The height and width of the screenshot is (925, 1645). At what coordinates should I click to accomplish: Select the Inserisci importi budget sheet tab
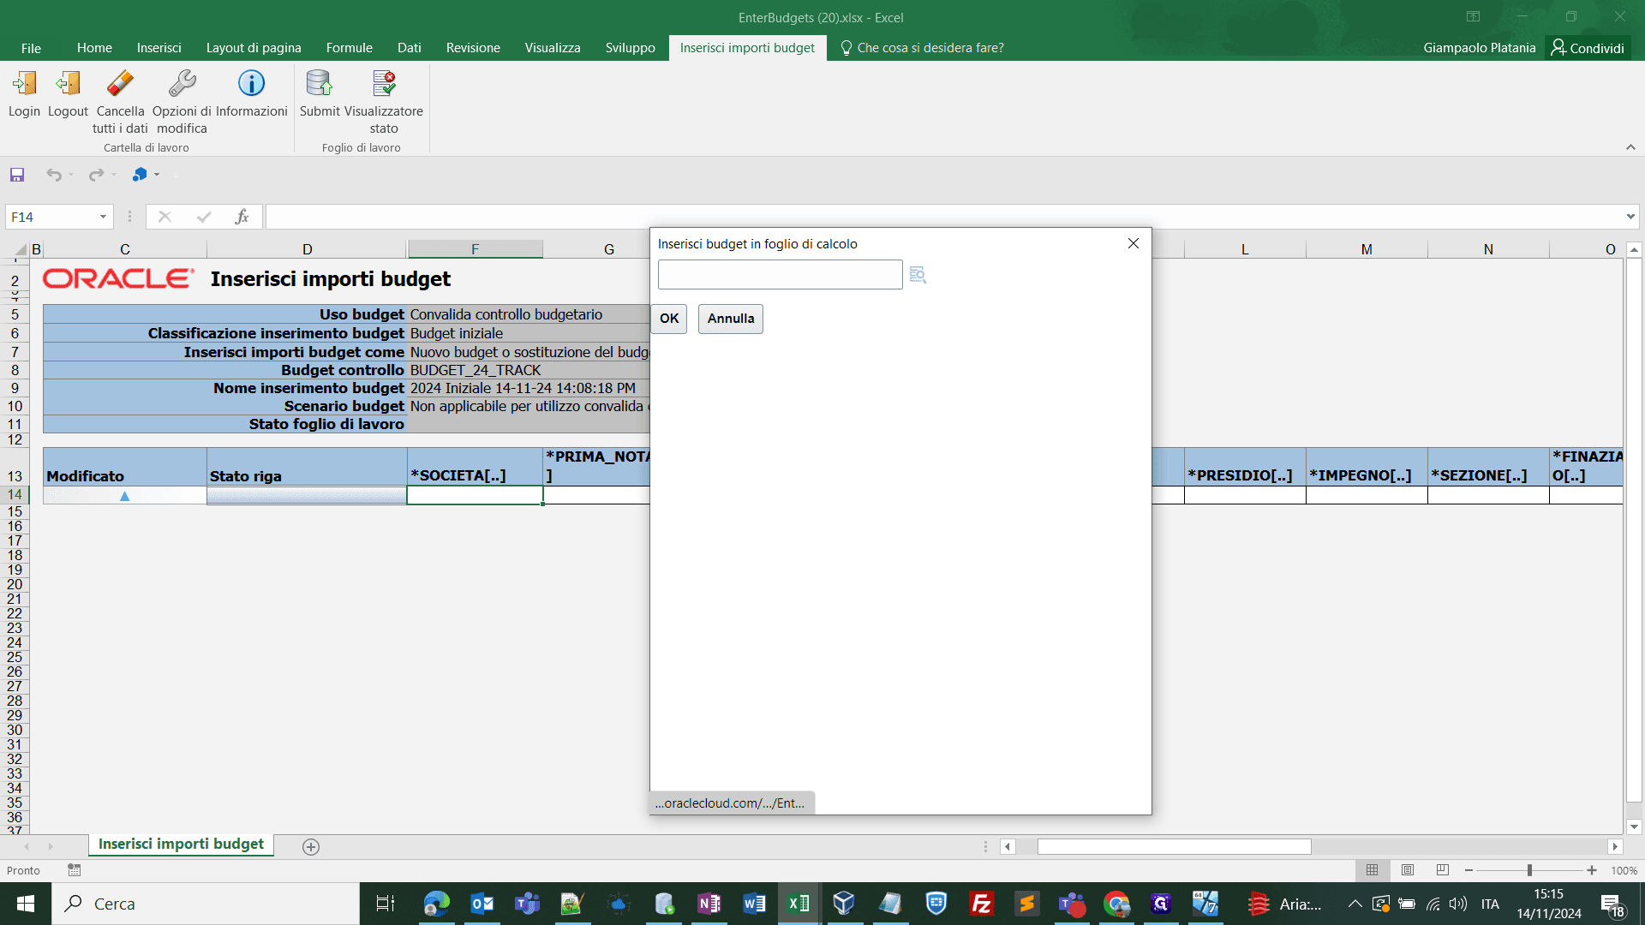(x=181, y=844)
